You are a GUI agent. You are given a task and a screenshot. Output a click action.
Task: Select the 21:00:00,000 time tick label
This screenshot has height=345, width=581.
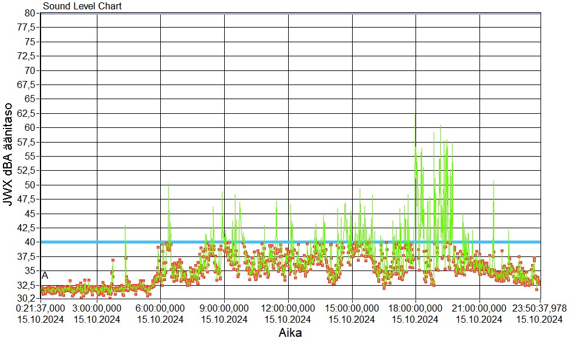click(x=479, y=308)
